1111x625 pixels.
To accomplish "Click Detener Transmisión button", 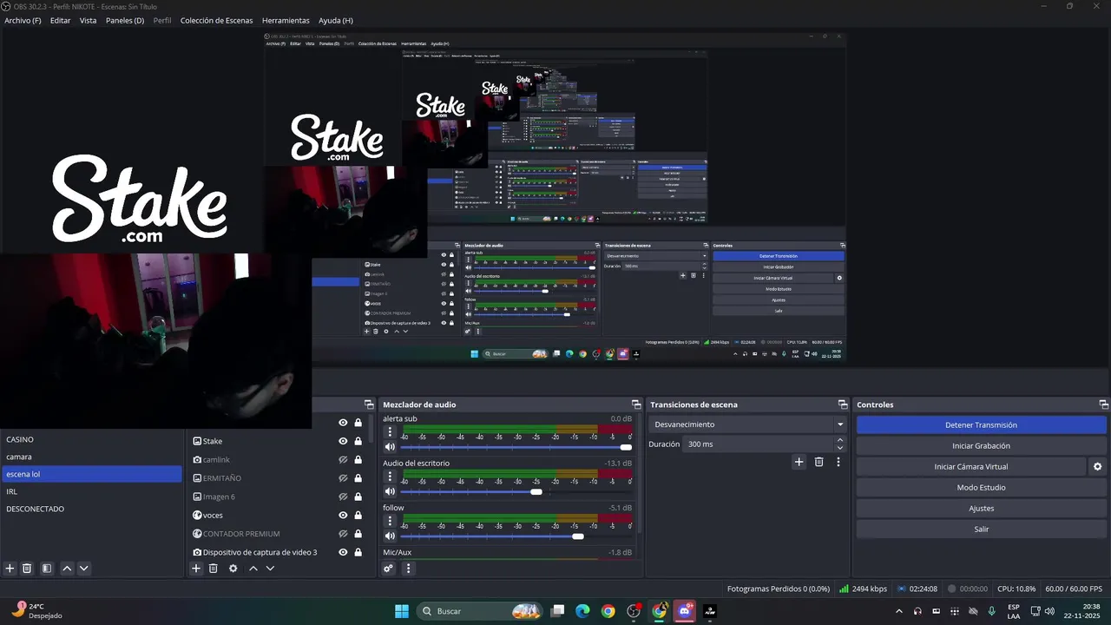I will 981,425.
